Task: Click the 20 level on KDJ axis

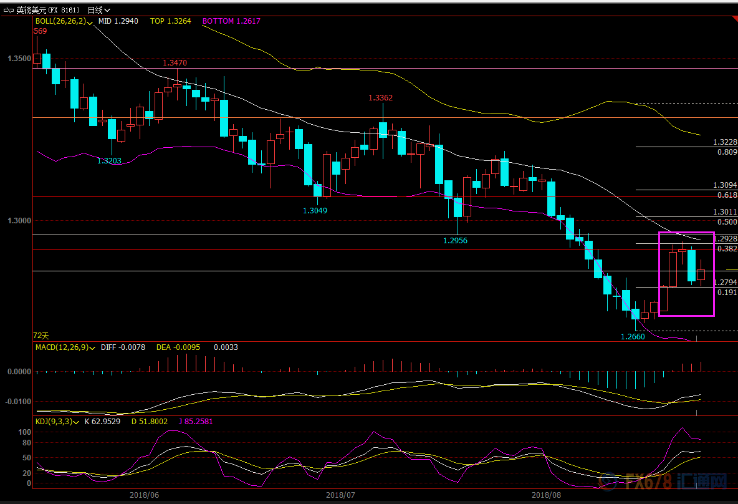Action: coord(27,473)
